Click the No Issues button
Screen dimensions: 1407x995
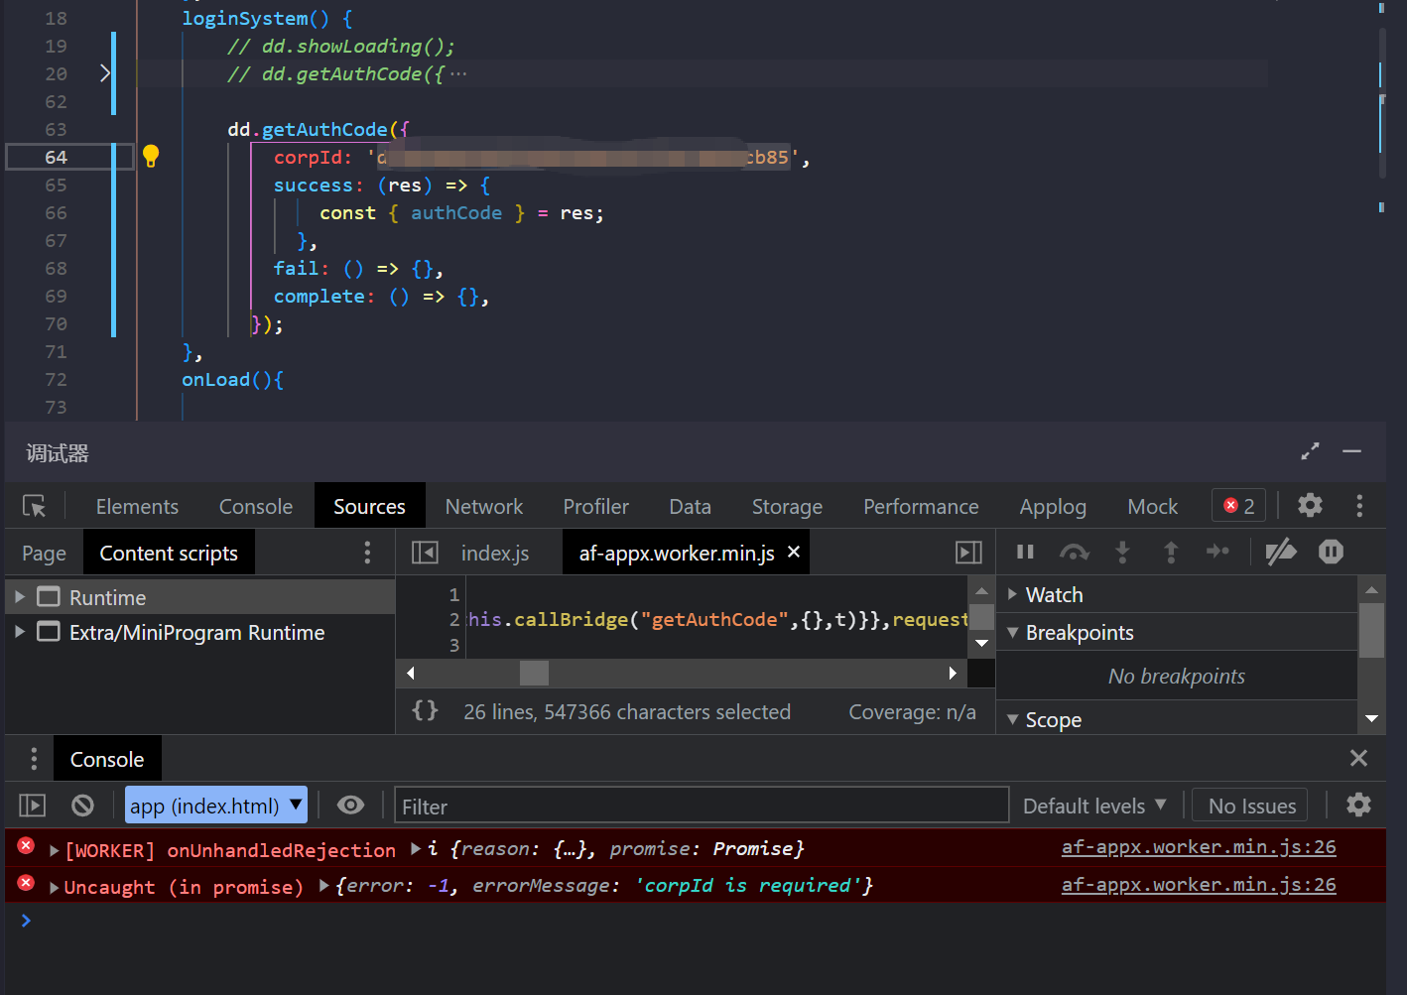click(1251, 806)
